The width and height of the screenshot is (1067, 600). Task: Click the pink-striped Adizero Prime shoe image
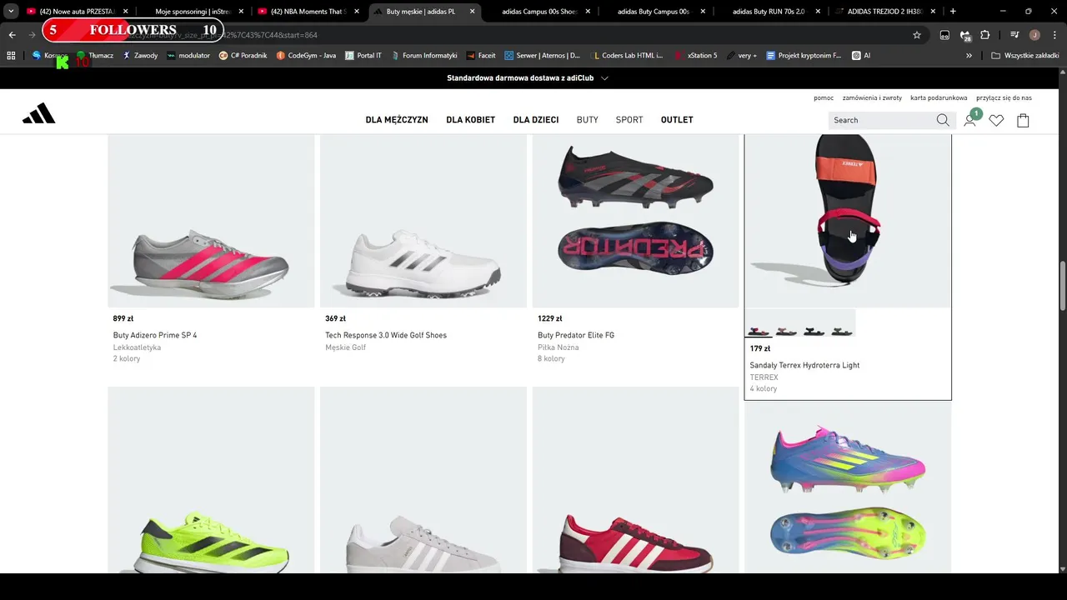(211, 221)
